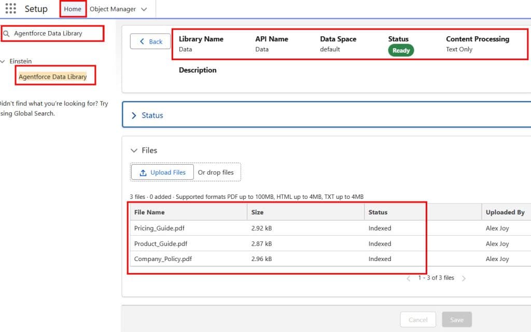
Task: Click Indexed status for Company_Policy.pdf
Action: 380,259
